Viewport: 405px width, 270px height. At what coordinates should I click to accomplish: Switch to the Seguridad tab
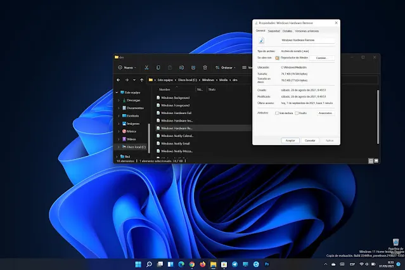pos(274,31)
